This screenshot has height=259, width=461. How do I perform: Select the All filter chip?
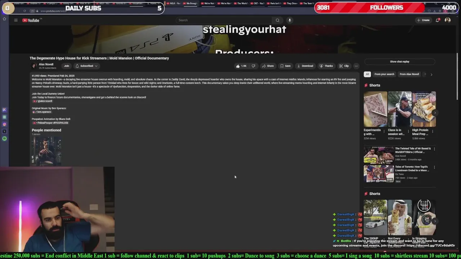(367, 74)
